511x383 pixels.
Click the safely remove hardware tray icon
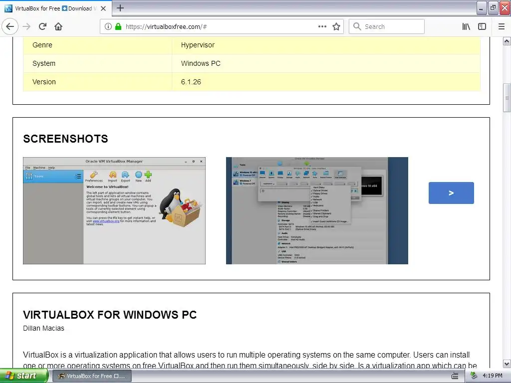point(474,376)
